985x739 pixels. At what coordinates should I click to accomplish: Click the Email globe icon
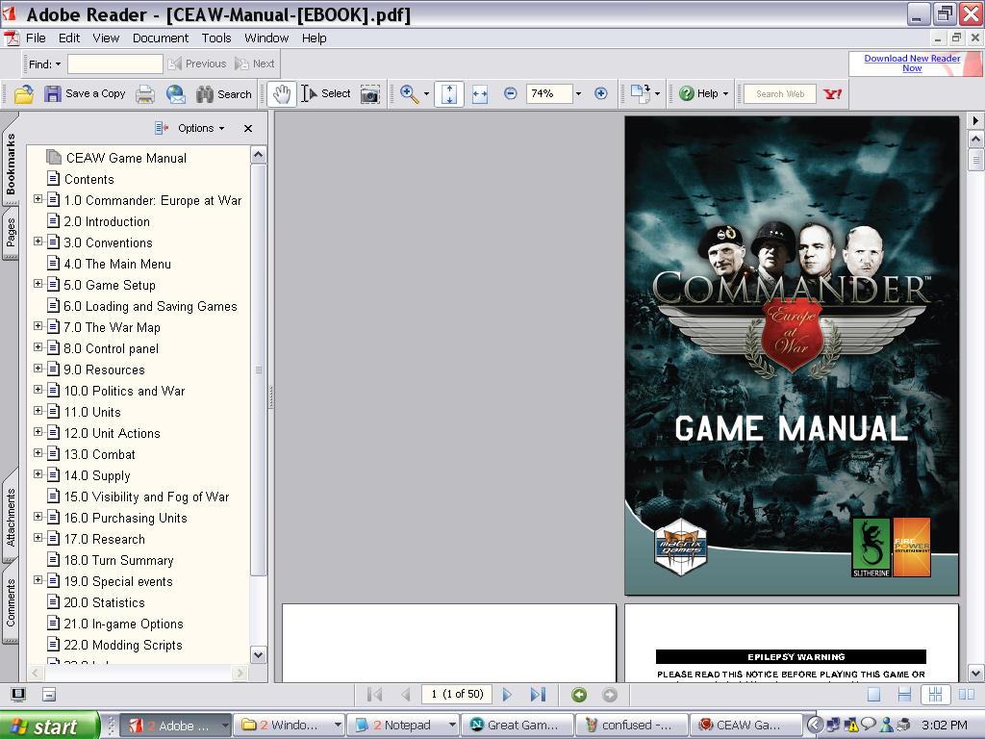click(x=176, y=94)
